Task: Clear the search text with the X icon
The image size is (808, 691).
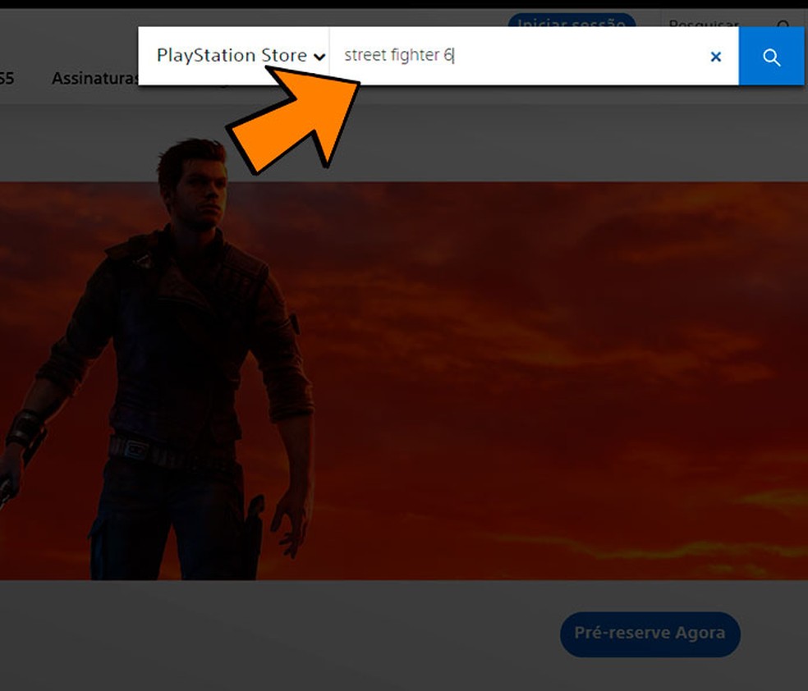Action: (715, 57)
